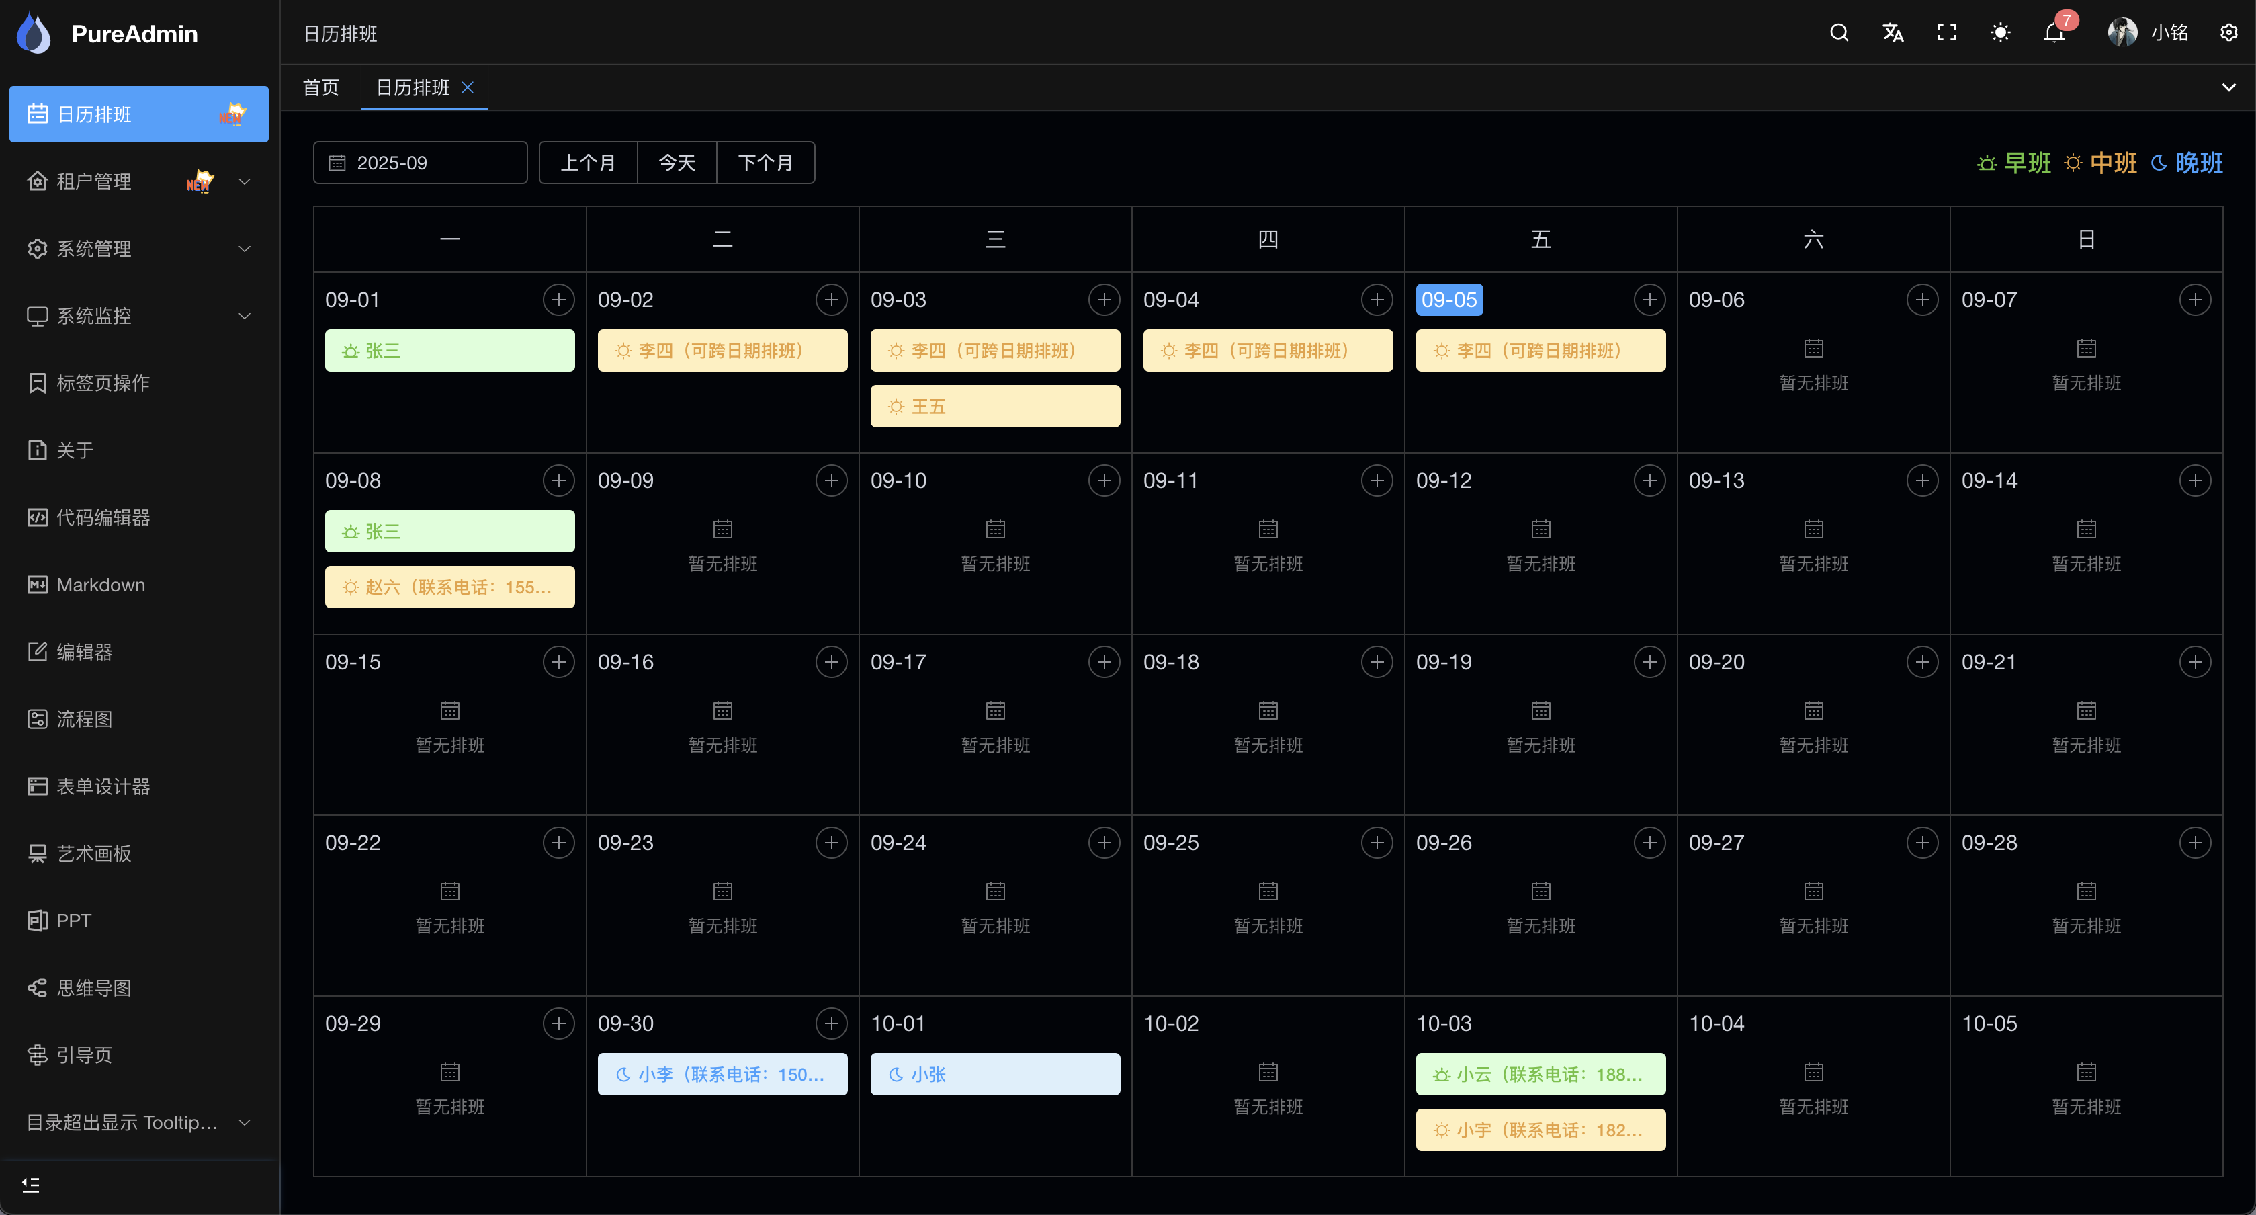Switch to the 首页 tab
The height and width of the screenshot is (1215, 2256).
coord(320,87)
